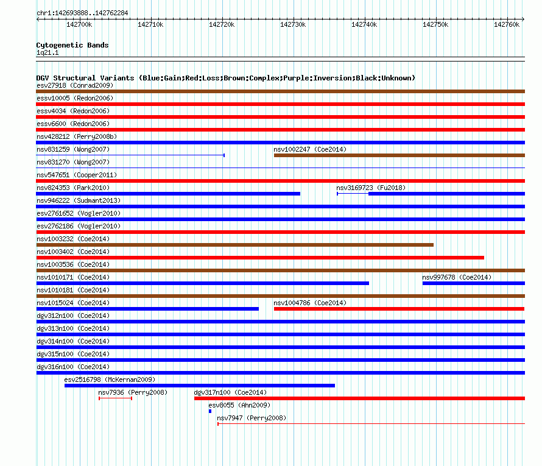
Task: Select nsv3169723 (Fu2018) label
Action: coord(371,188)
